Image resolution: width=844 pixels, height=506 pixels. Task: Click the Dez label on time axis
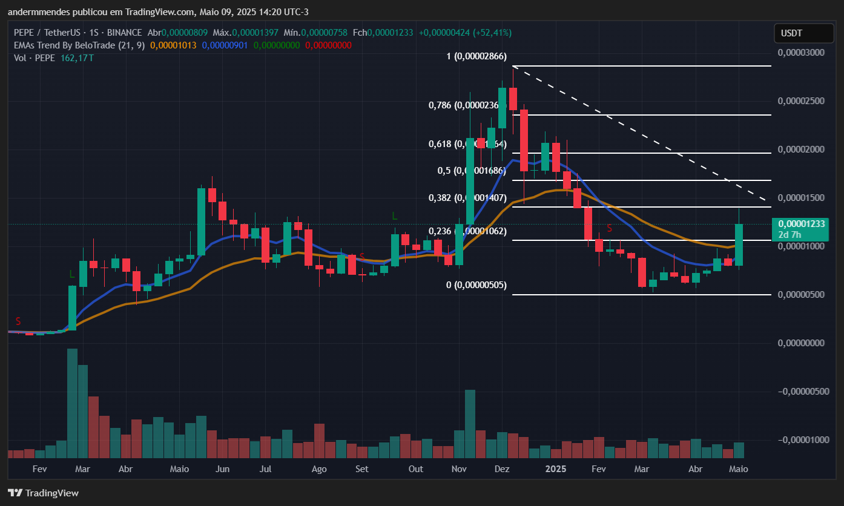coord(501,469)
